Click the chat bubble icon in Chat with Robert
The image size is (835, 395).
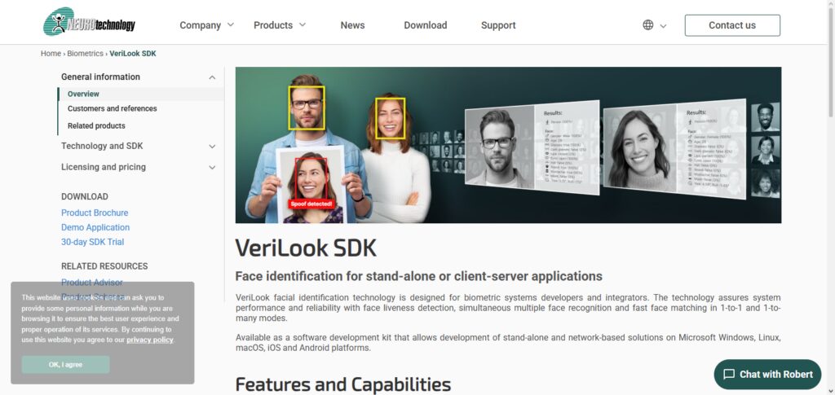729,375
